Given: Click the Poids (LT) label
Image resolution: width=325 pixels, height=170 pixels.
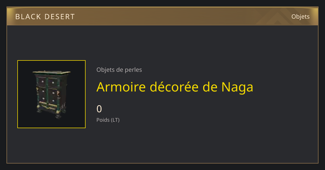Looking at the screenshot, I should click(108, 120).
